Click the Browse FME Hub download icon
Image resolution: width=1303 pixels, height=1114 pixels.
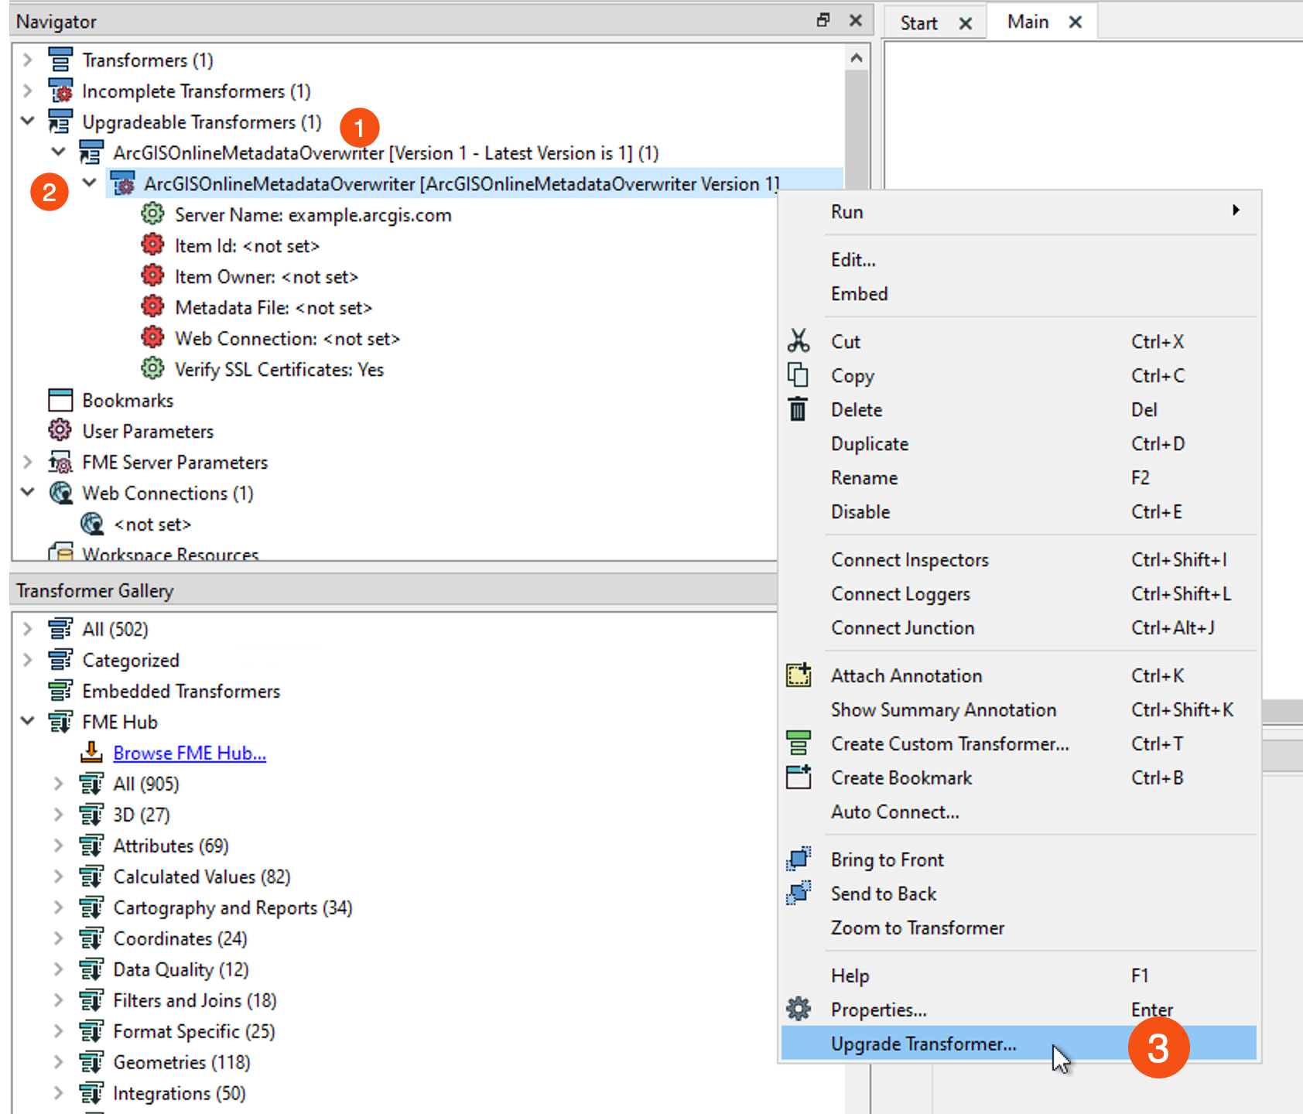91,752
